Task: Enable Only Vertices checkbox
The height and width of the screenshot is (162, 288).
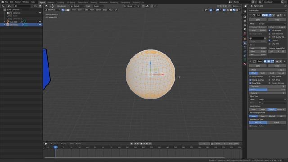Action: click(x=250, y=76)
